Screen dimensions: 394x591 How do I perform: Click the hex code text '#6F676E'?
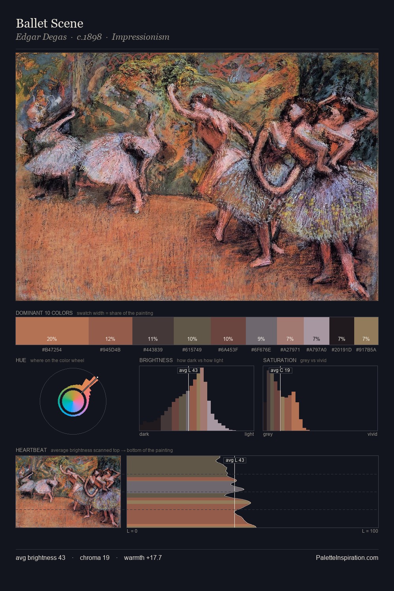[x=261, y=350]
